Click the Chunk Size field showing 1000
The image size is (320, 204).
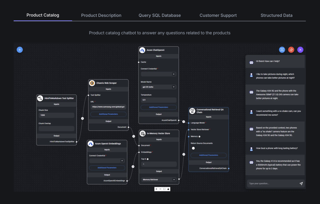56,115
